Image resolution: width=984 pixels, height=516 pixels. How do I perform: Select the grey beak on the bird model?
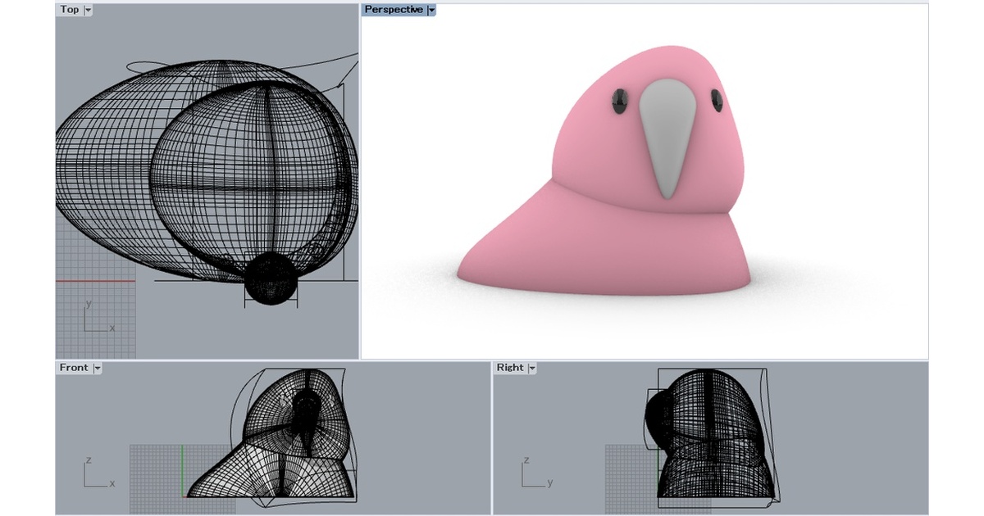(667, 139)
